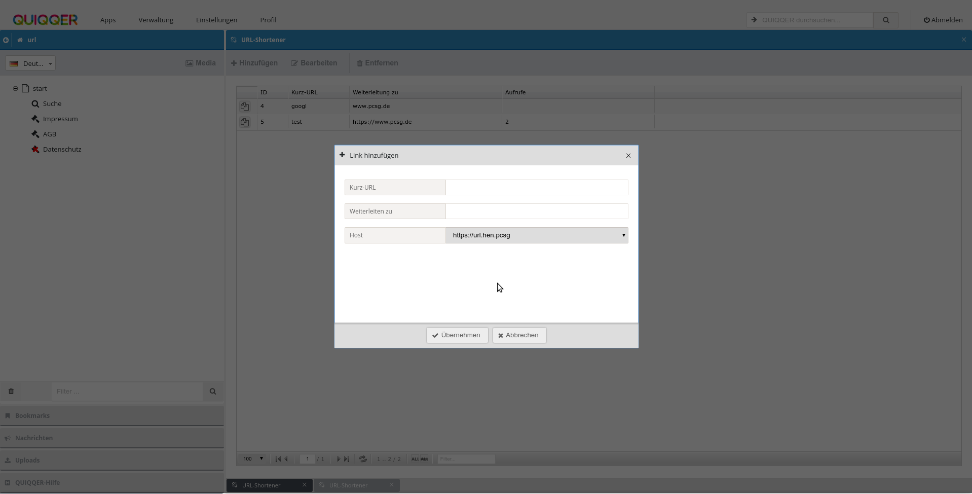Viewport: 972px width, 494px height.
Task: Click the Abbrechen button
Action: click(519, 335)
